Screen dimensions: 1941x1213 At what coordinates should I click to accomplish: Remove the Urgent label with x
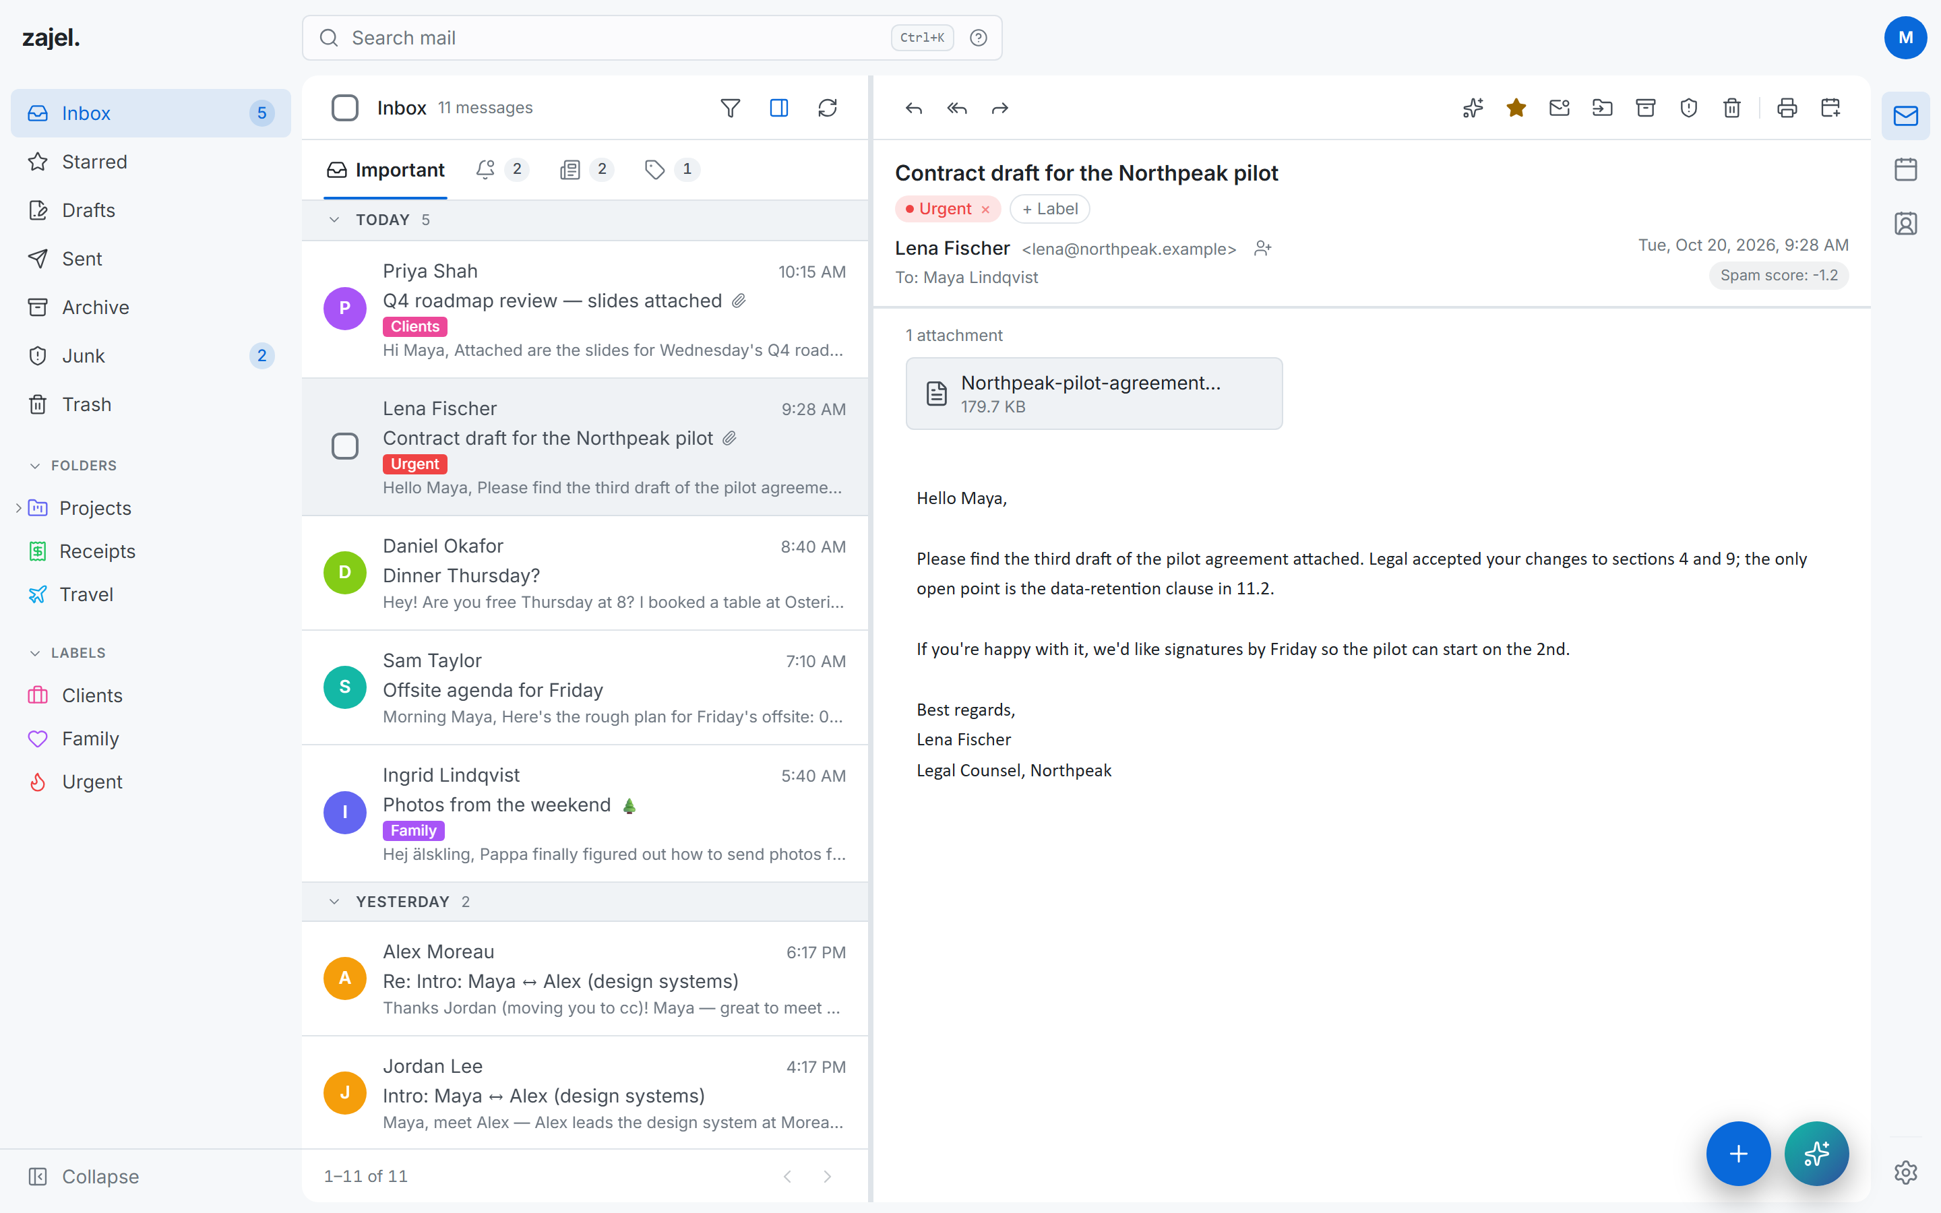[986, 210]
